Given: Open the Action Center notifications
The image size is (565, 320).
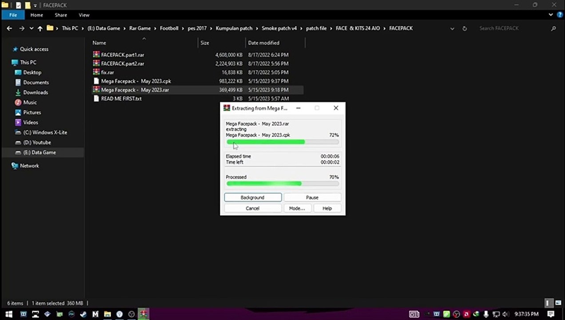Looking at the screenshot, I should 551,314.
